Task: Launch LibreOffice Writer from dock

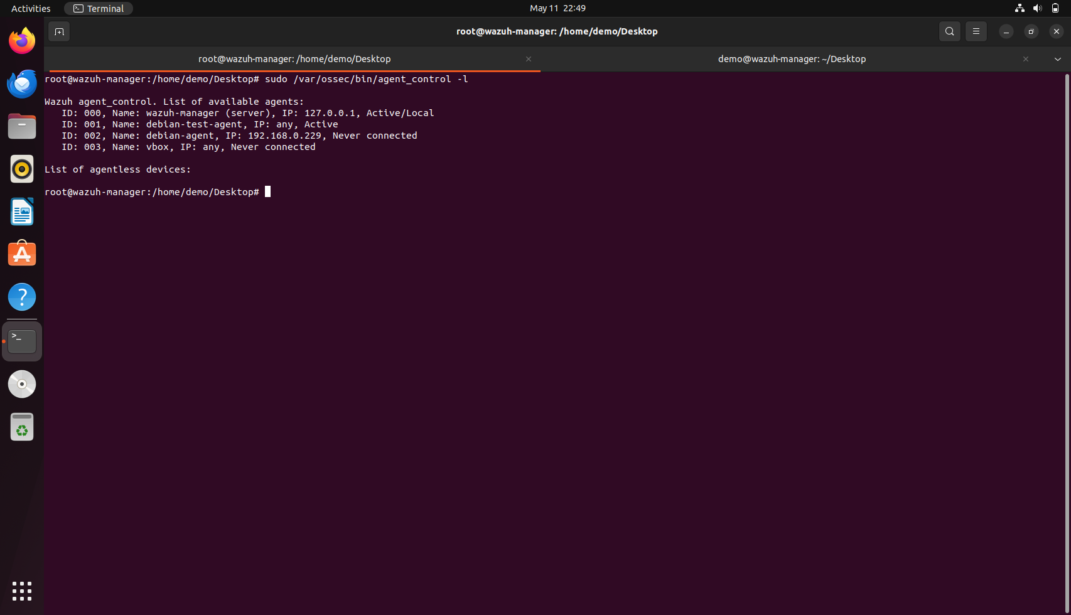Action: (22, 211)
